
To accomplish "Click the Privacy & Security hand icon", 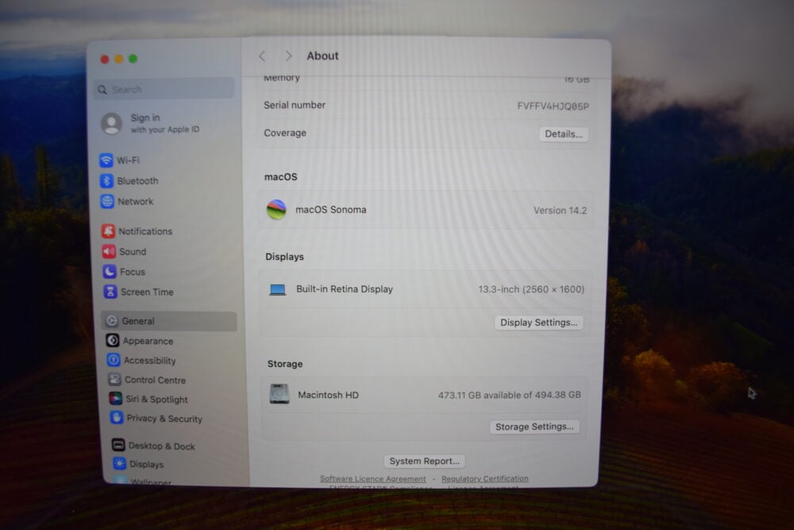I will click(117, 418).
